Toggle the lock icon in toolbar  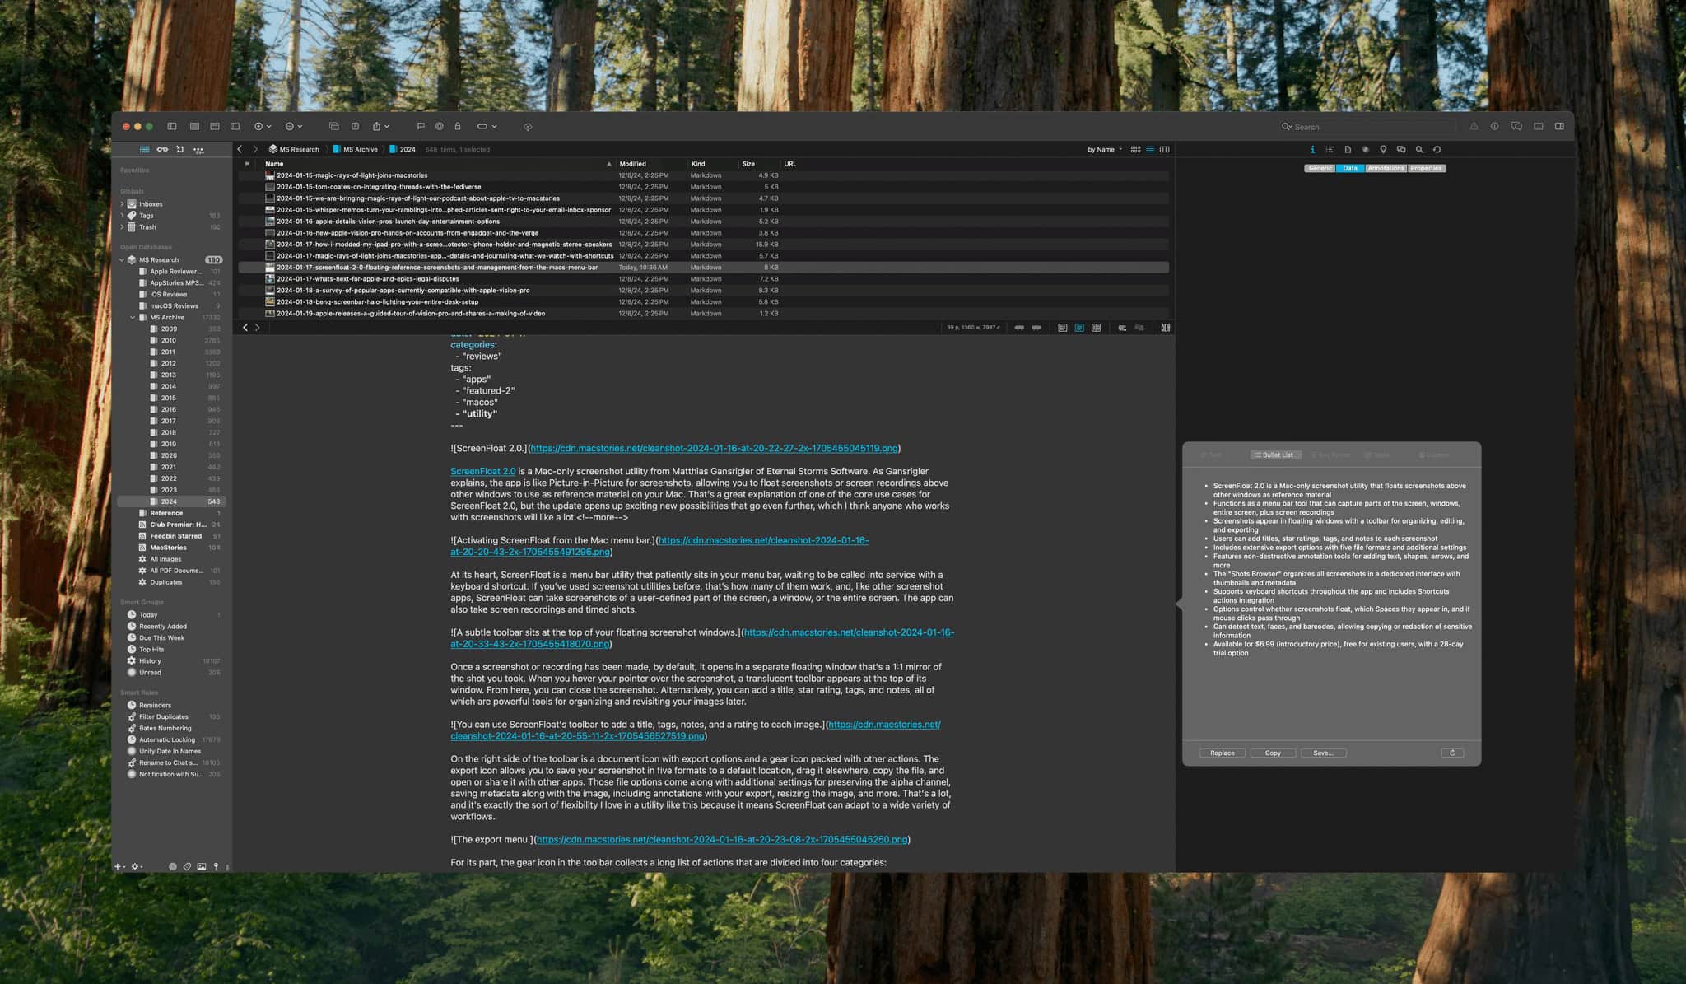click(458, 126)
